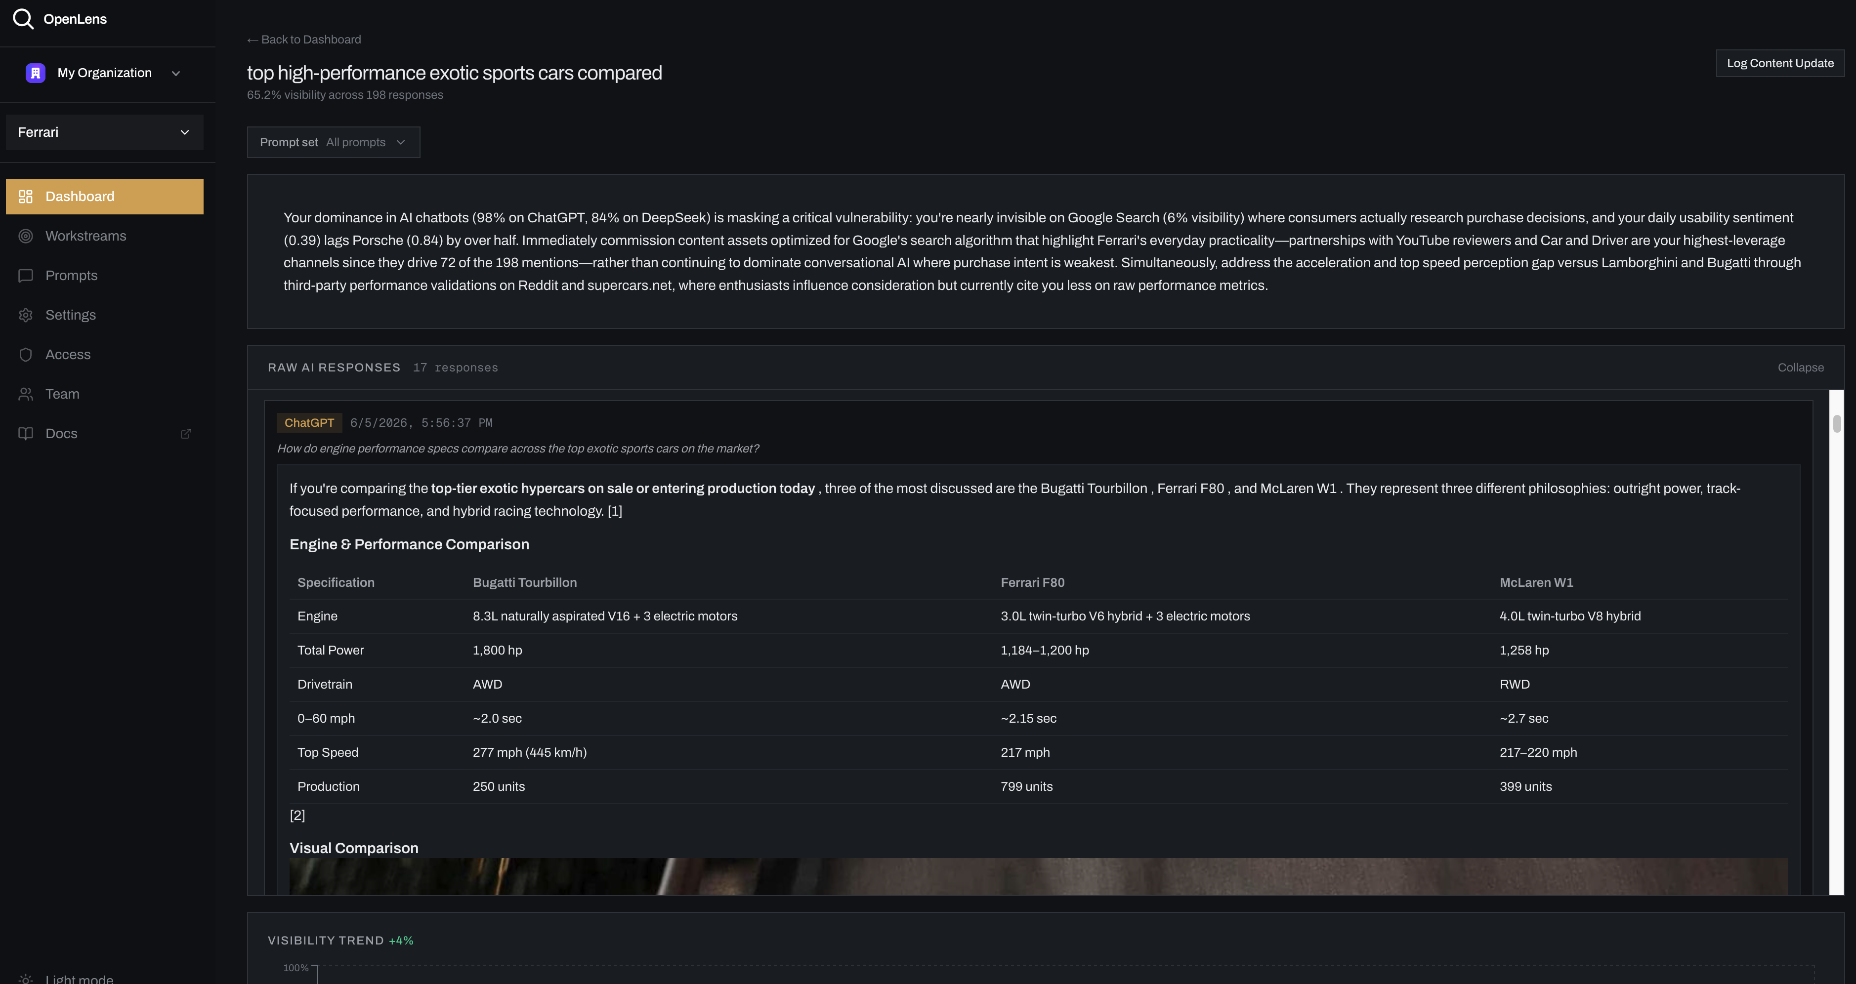
Task: Click the purple My Organization building icon
Action: pos(35,73)
